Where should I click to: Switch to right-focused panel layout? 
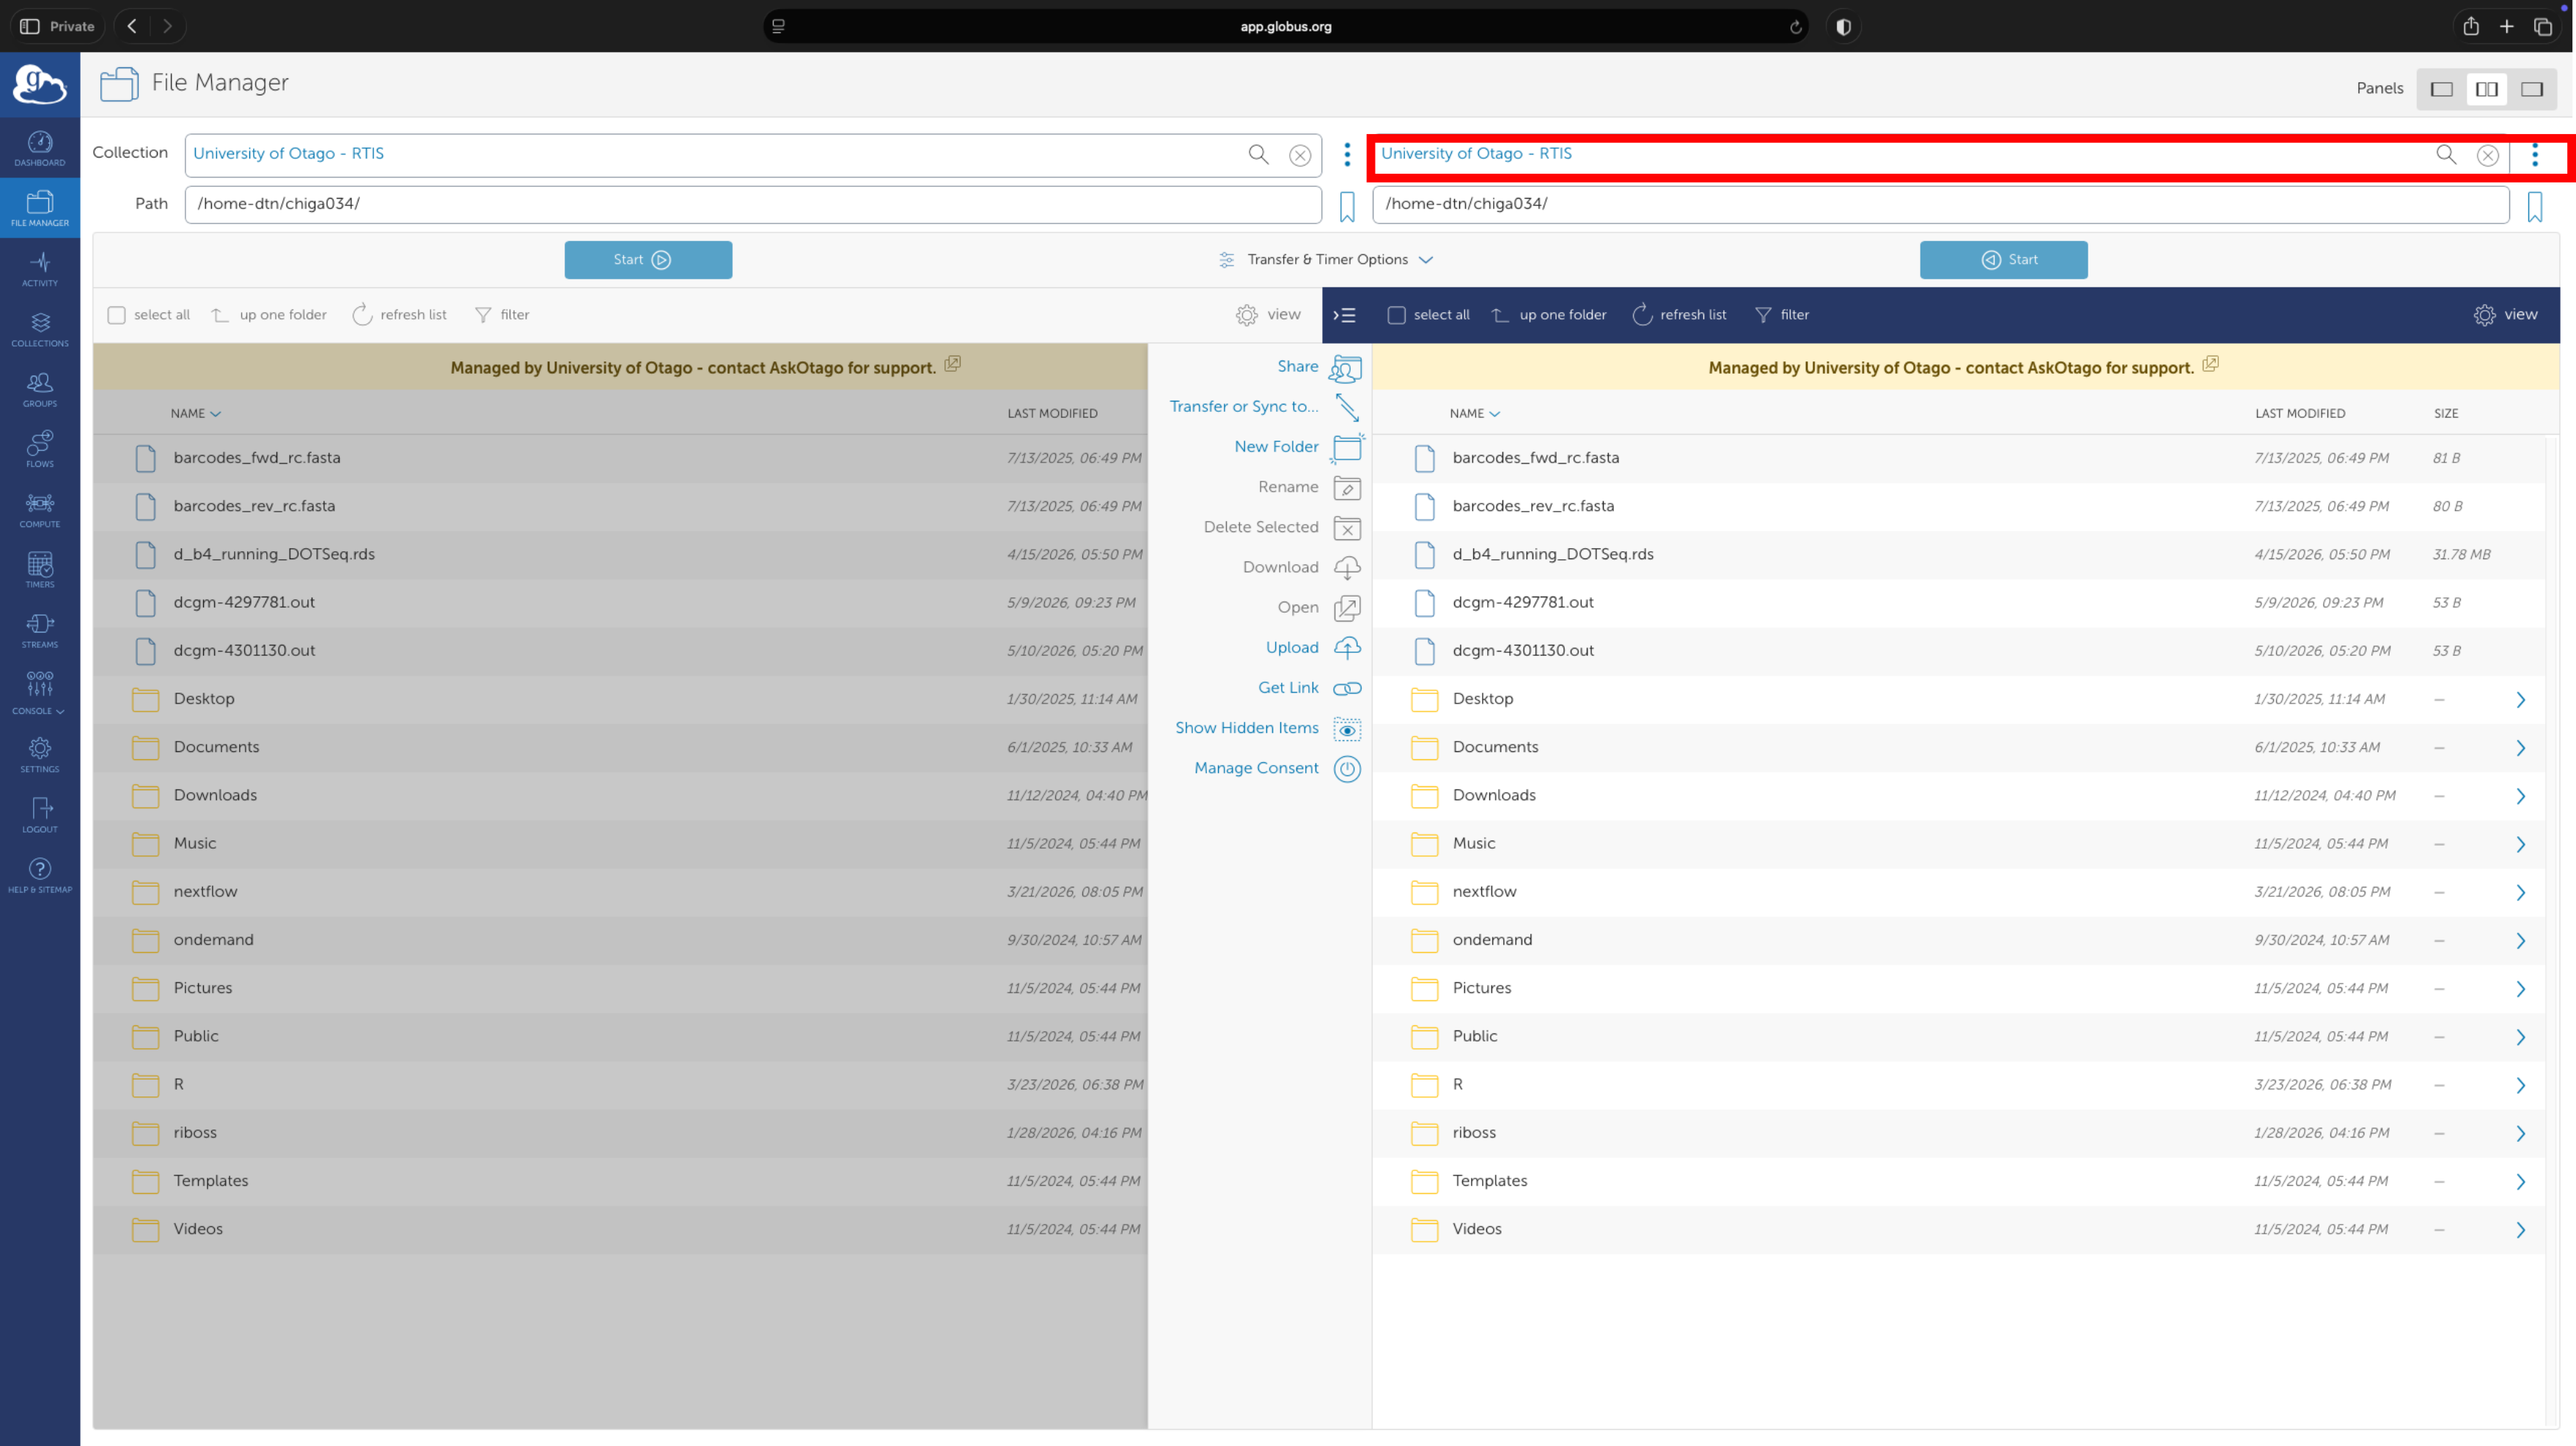(2532, 89)
